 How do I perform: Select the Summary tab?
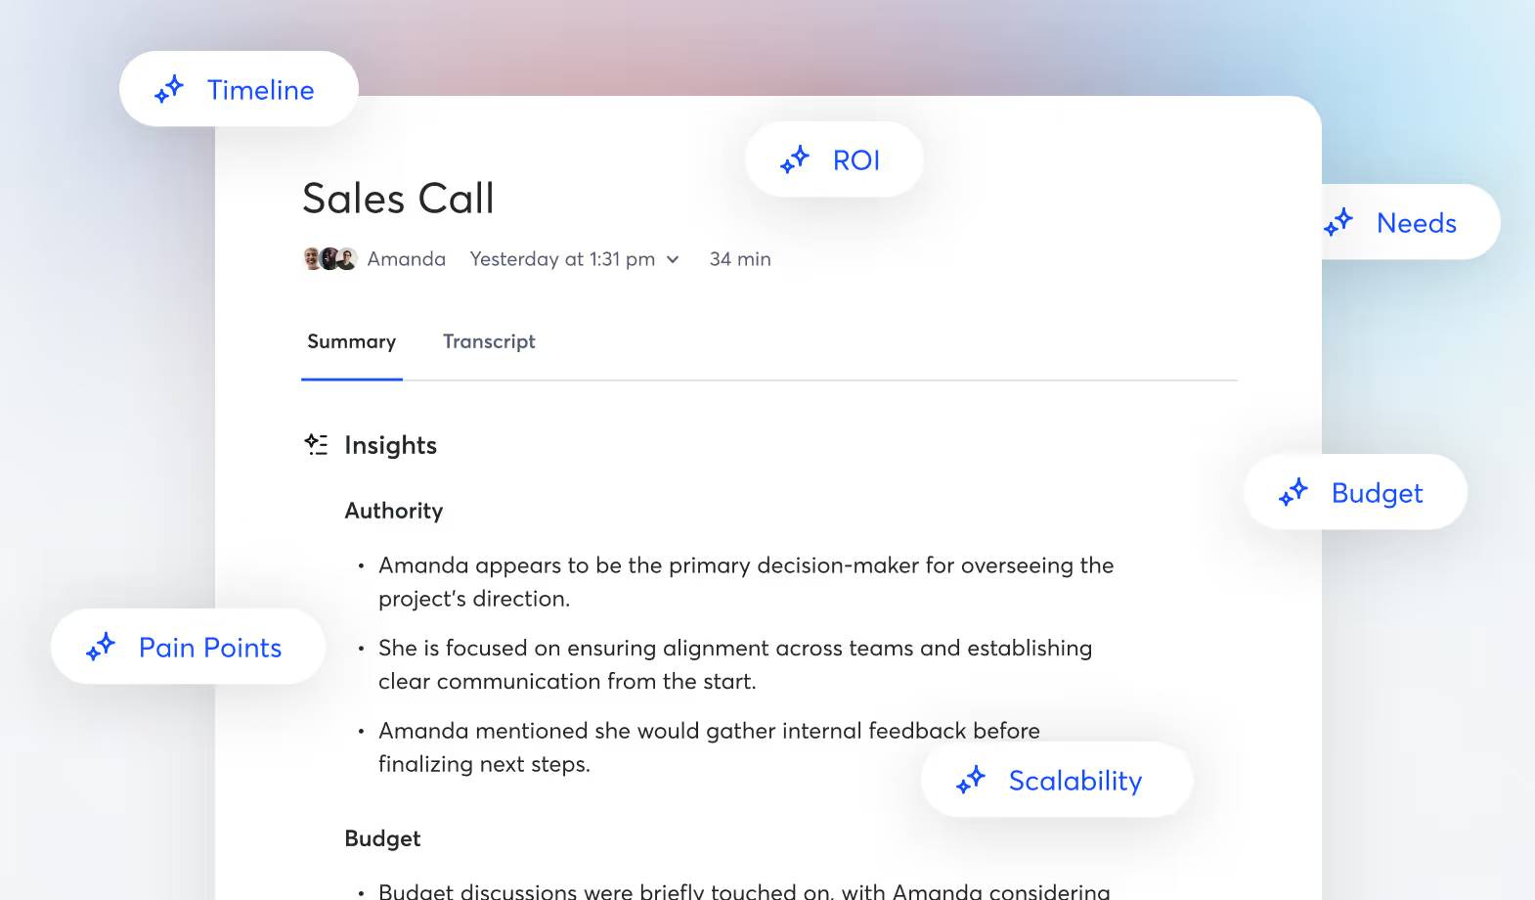351,341
